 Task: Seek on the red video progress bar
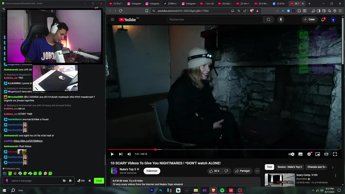click(x=225, y=150)
